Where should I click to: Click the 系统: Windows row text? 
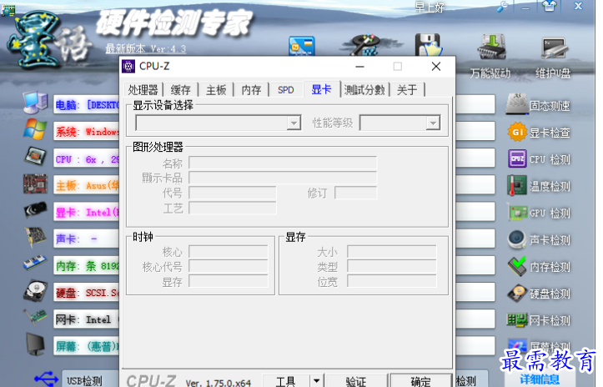tap(88, 132)
